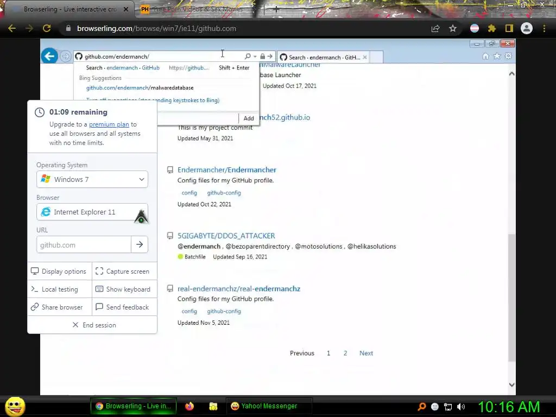Click page 1 in pagination
Image resolution: width=556 pixels, height=417 pixels.
(x=328, y=353)
